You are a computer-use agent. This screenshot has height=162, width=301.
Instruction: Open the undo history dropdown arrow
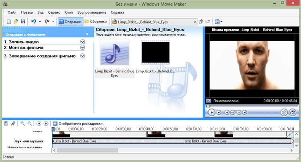point(40,22)
